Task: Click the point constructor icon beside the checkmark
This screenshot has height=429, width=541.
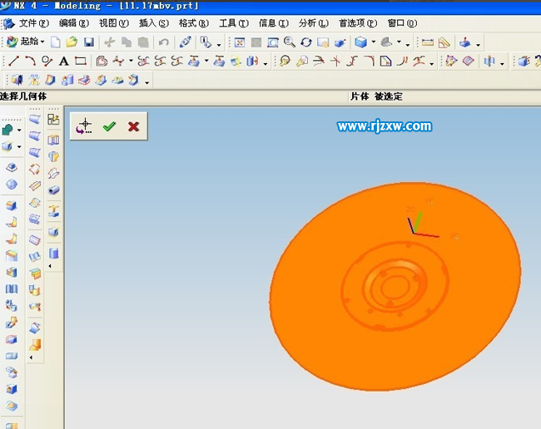Action: tap(84, 126)
